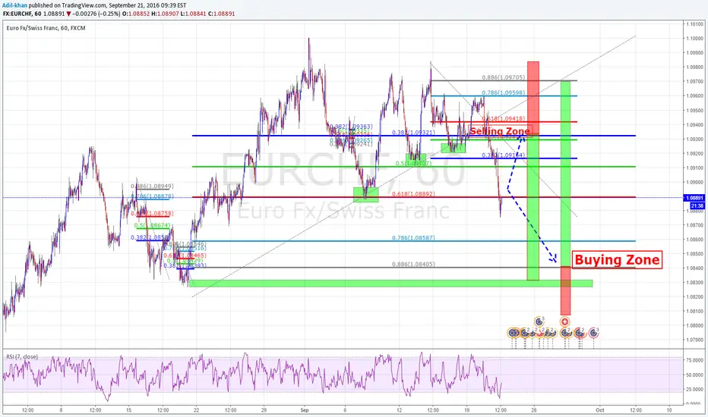The width and height of the screenshot is (708, 417).
Task: Select the Buying Zone text annotation
Action: point(617,259)
